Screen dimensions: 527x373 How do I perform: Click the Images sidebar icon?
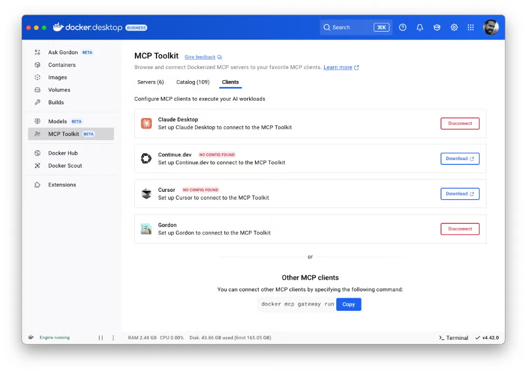coord(37,77)
